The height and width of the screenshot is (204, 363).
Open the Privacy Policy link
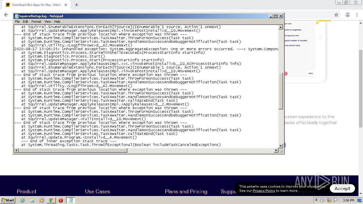click(264, 191)
